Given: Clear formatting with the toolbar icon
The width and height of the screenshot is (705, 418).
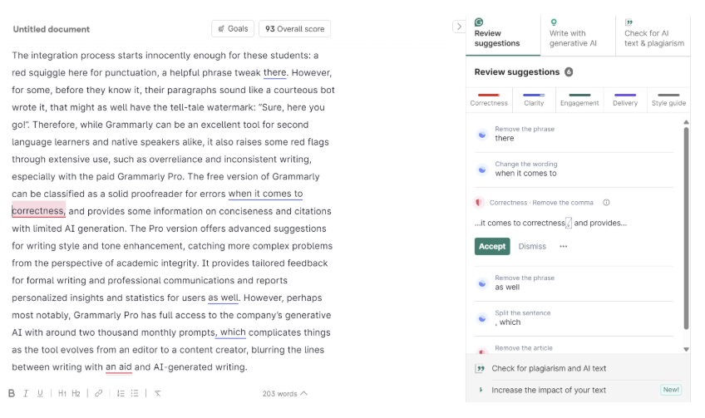Looking at the screenshot, I should pos(158,393).
